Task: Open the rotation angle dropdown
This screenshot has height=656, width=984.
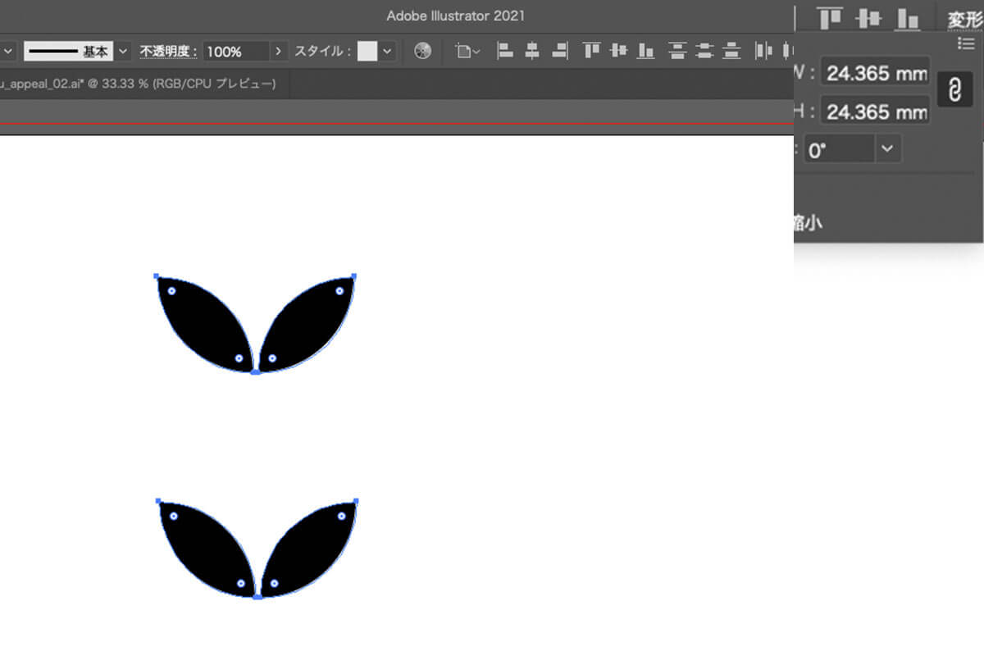Action: 886,149
